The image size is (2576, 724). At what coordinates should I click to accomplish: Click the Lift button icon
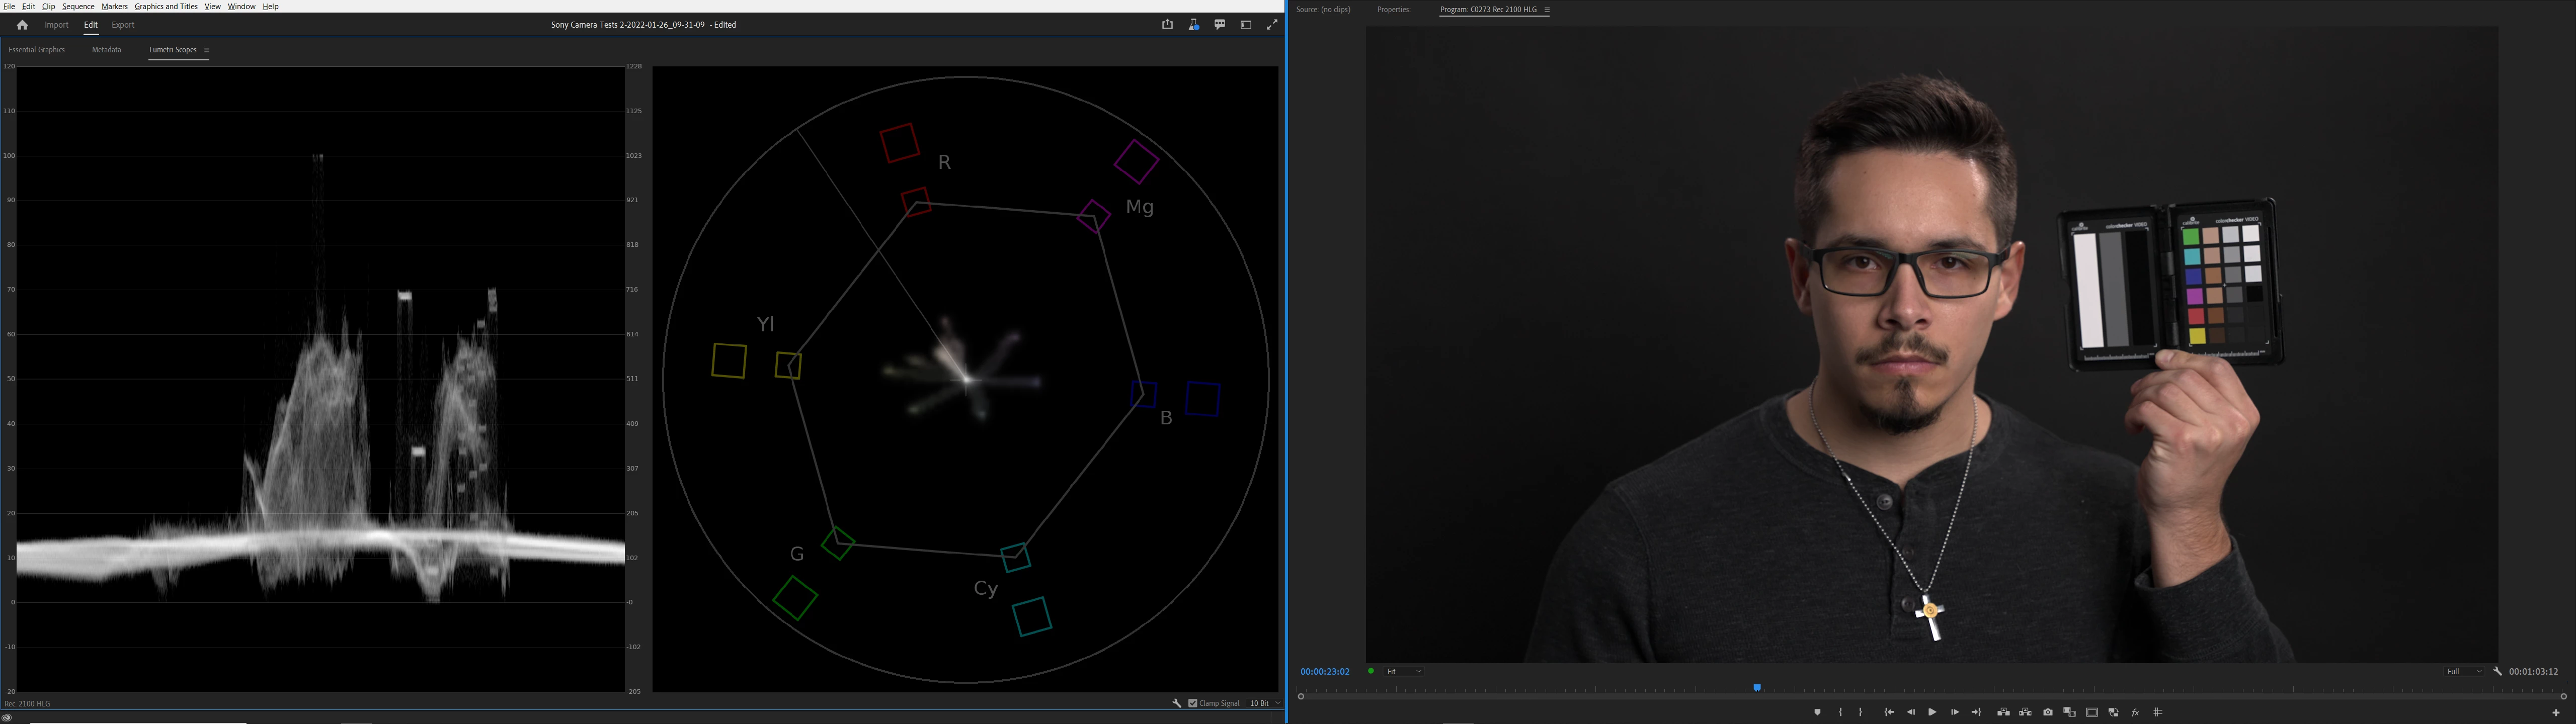click(x=2003, y=712)
